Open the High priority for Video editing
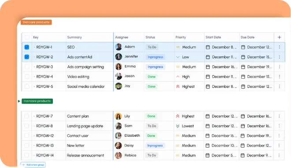The width and height of the screenshot is (291, 168). click(183, 77)
